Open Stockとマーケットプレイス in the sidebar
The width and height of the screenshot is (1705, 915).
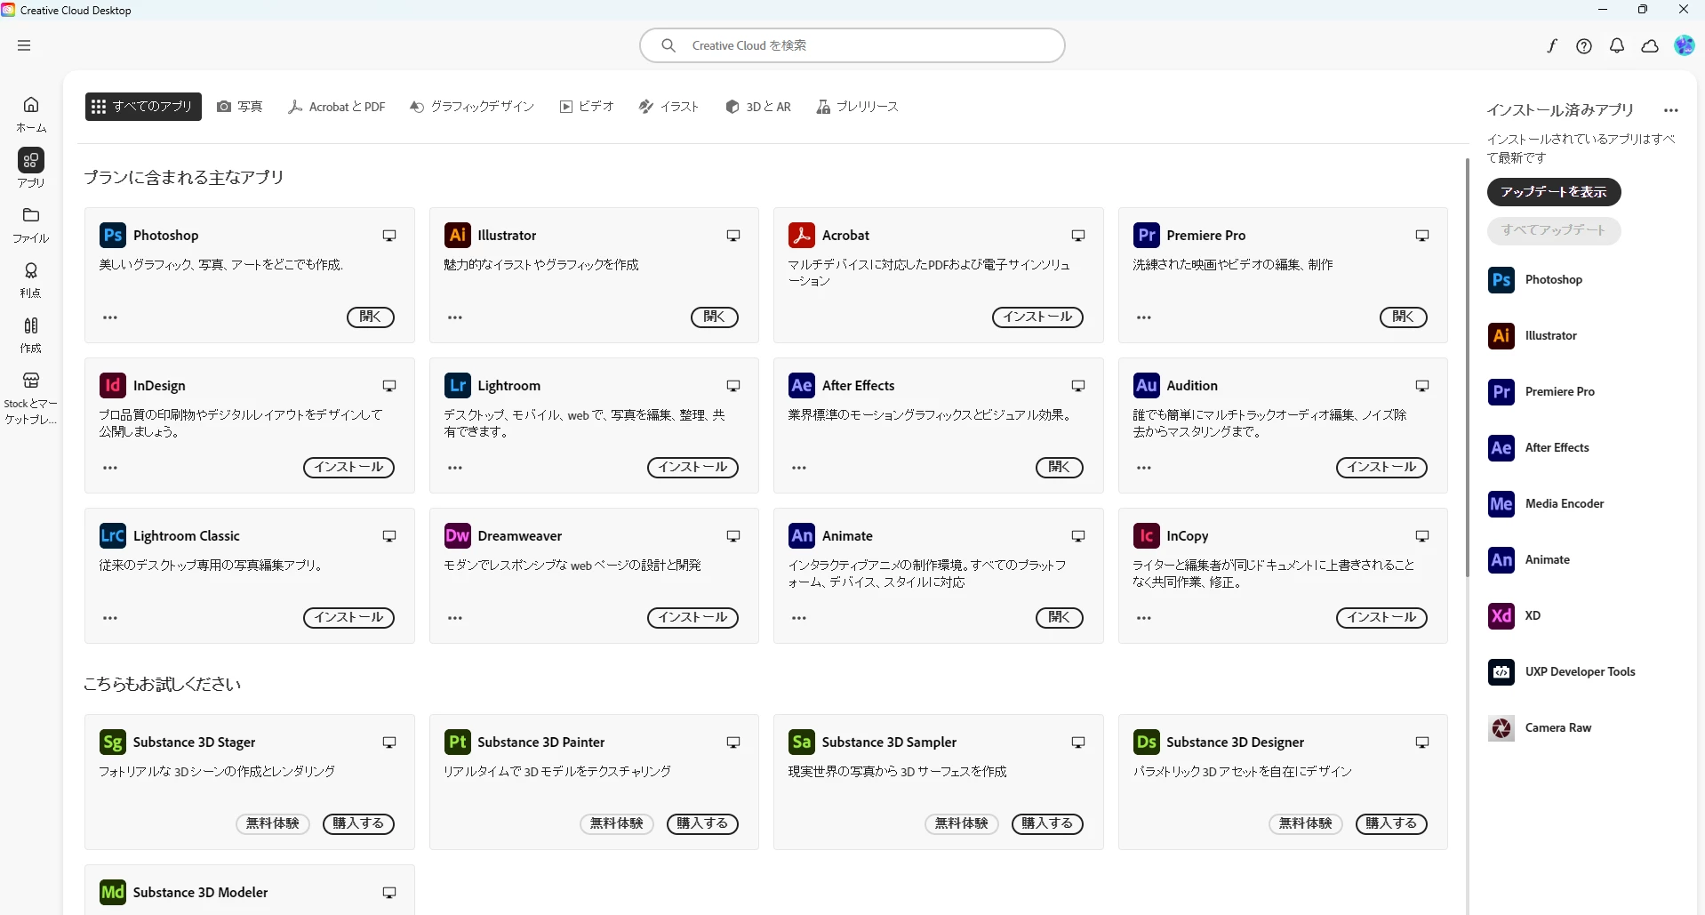(x=31, y=397)
